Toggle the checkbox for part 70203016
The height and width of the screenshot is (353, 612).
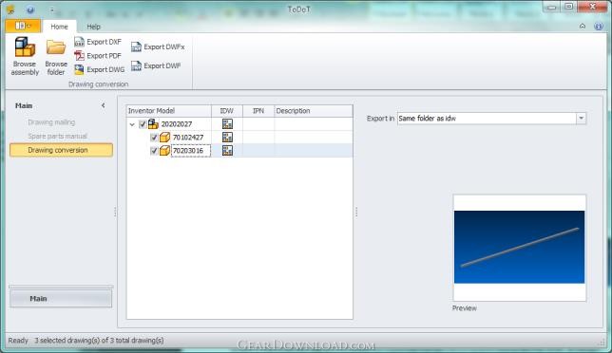[154, 151]
